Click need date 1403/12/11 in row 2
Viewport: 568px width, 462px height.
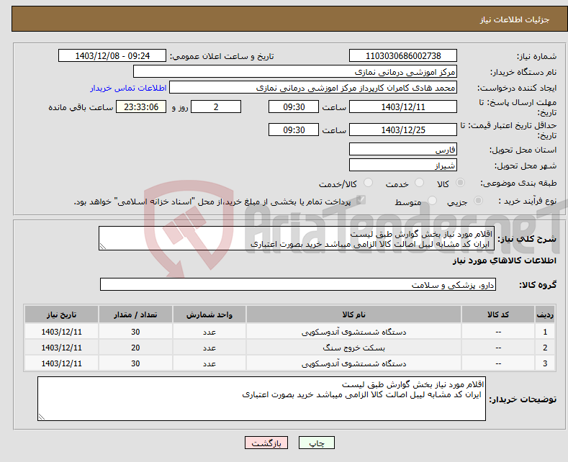click(x=62, y=348)
